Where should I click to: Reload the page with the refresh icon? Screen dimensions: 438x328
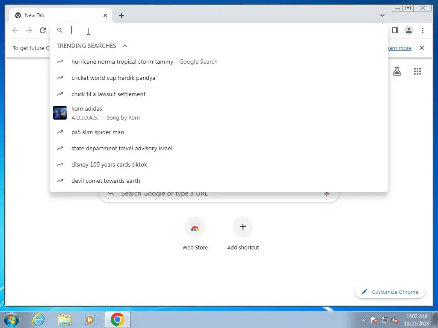(x=43, y=30)
